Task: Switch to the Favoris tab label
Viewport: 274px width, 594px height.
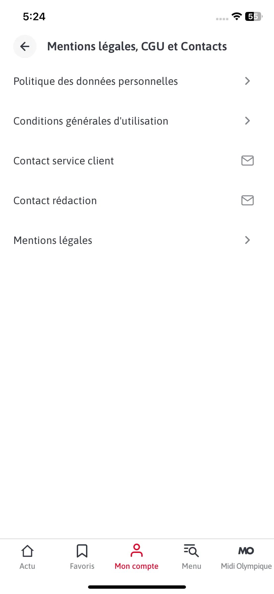Action: 82,566
